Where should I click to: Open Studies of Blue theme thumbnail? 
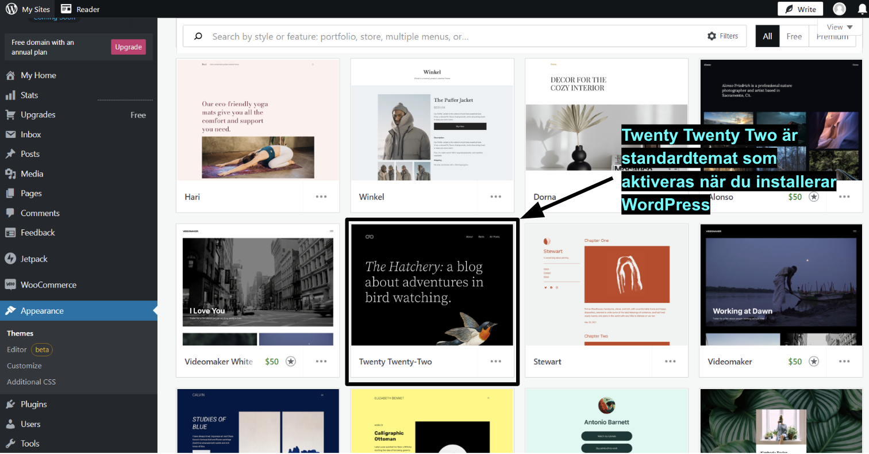point(257,421)
